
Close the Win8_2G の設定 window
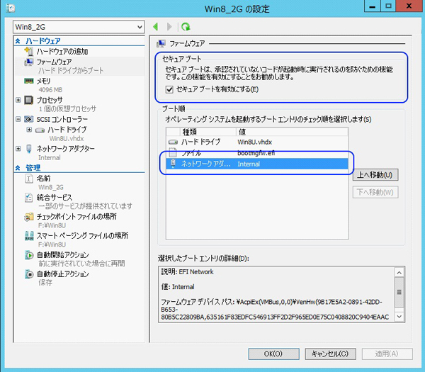(x=409, y=6)
